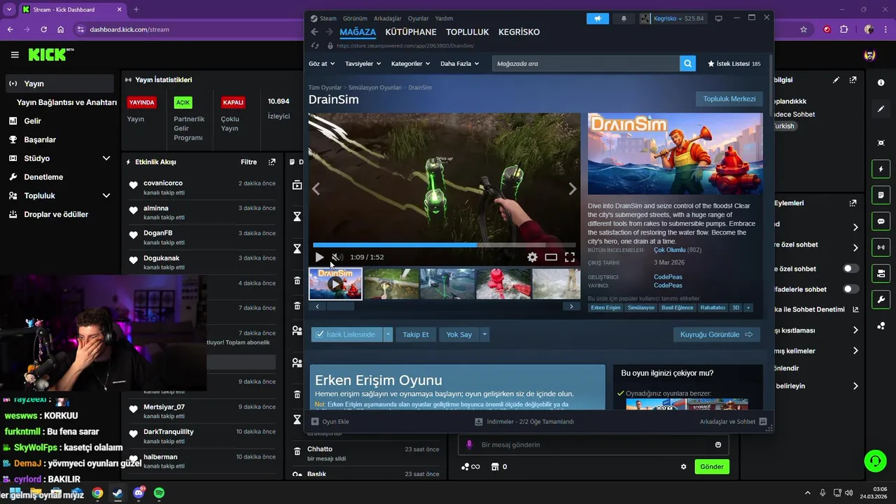Unmute the DrainSim trailer volume
Screen dimensions: 896x504
click(337, 258)
